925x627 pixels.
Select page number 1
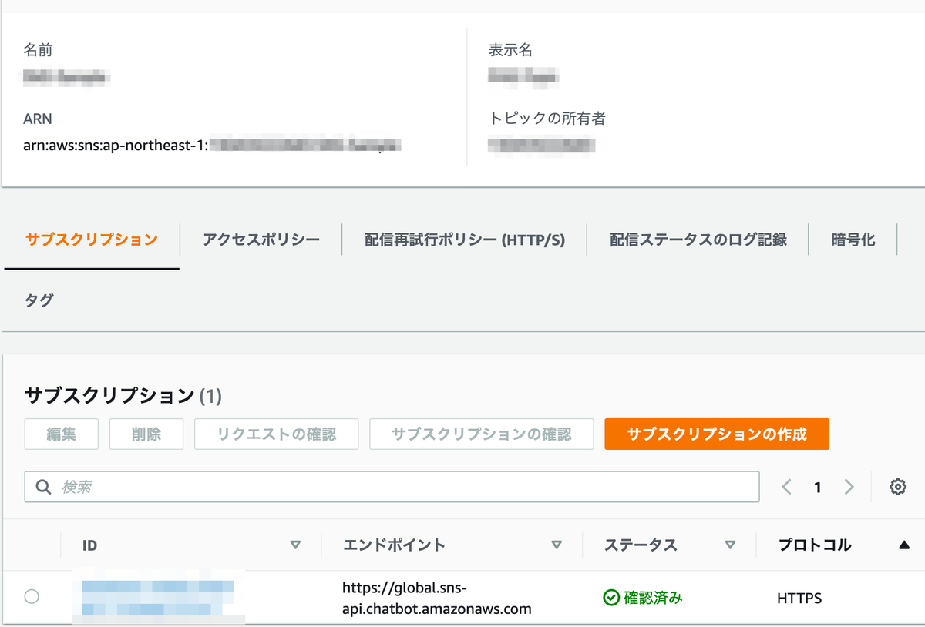pos(818,487)
